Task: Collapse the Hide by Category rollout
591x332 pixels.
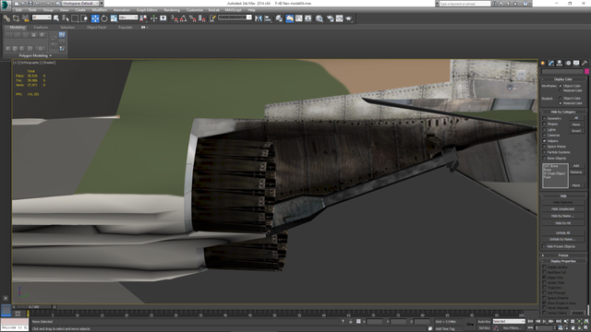Action: point(563,112)
